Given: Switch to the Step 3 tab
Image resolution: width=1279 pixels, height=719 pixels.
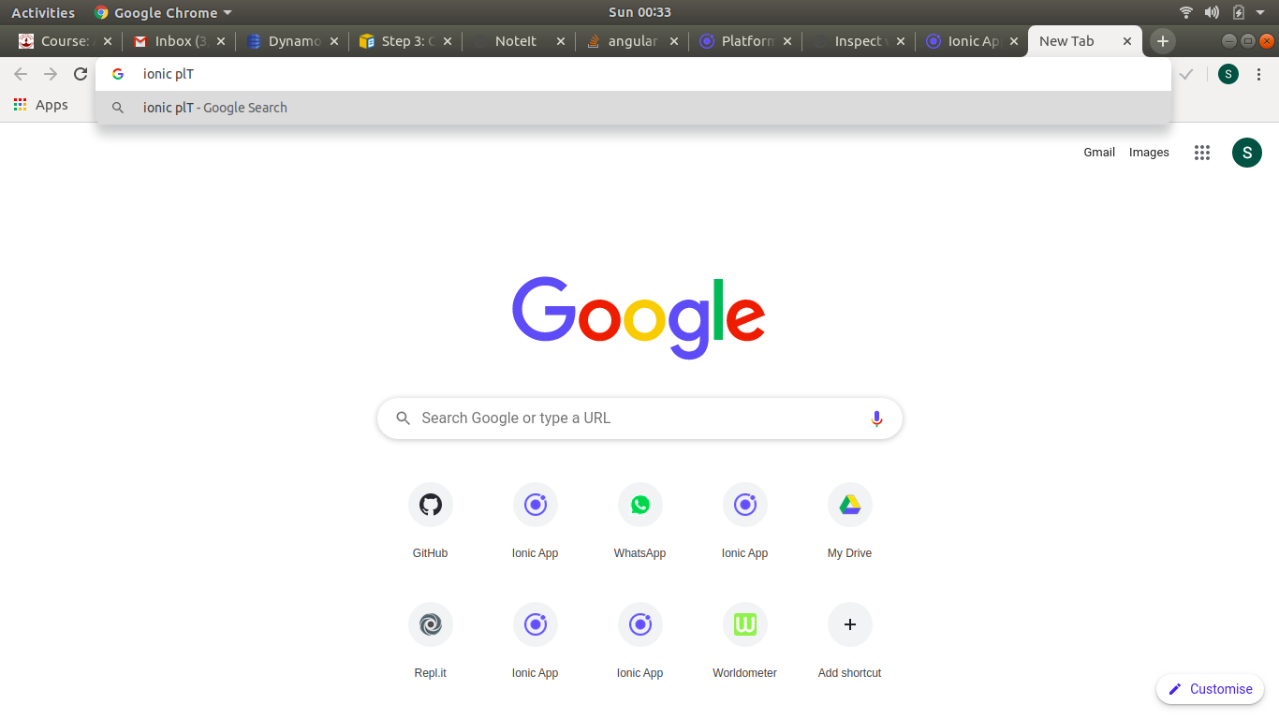Looking at the screenshot, I should pyautogui.click(x=404, y=41).
